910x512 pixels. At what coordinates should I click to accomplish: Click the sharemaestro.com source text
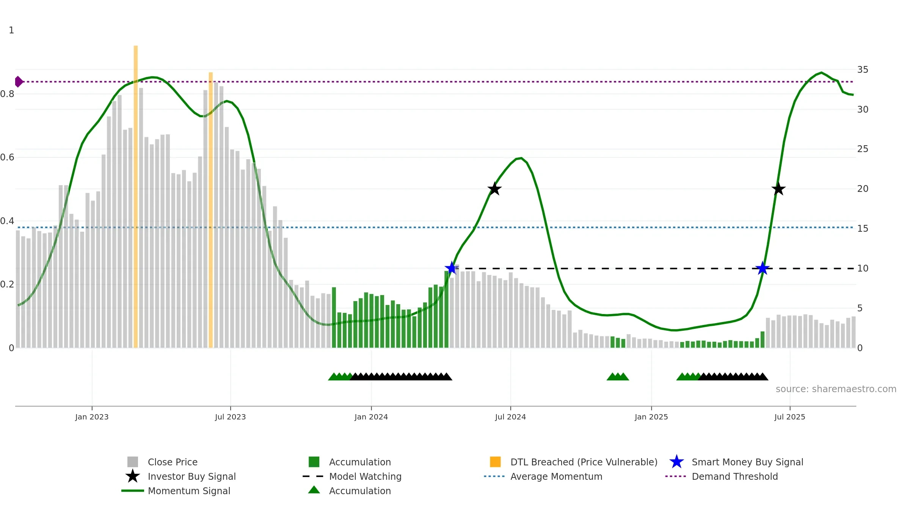click(836, 389)
